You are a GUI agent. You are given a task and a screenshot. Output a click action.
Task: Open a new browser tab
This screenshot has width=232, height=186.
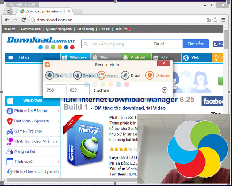pyautogui.click(x=78, y=11)
